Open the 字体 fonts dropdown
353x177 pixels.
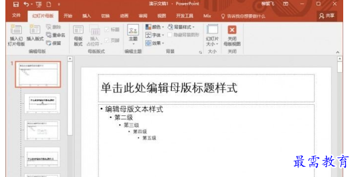(x=154, y=35)
